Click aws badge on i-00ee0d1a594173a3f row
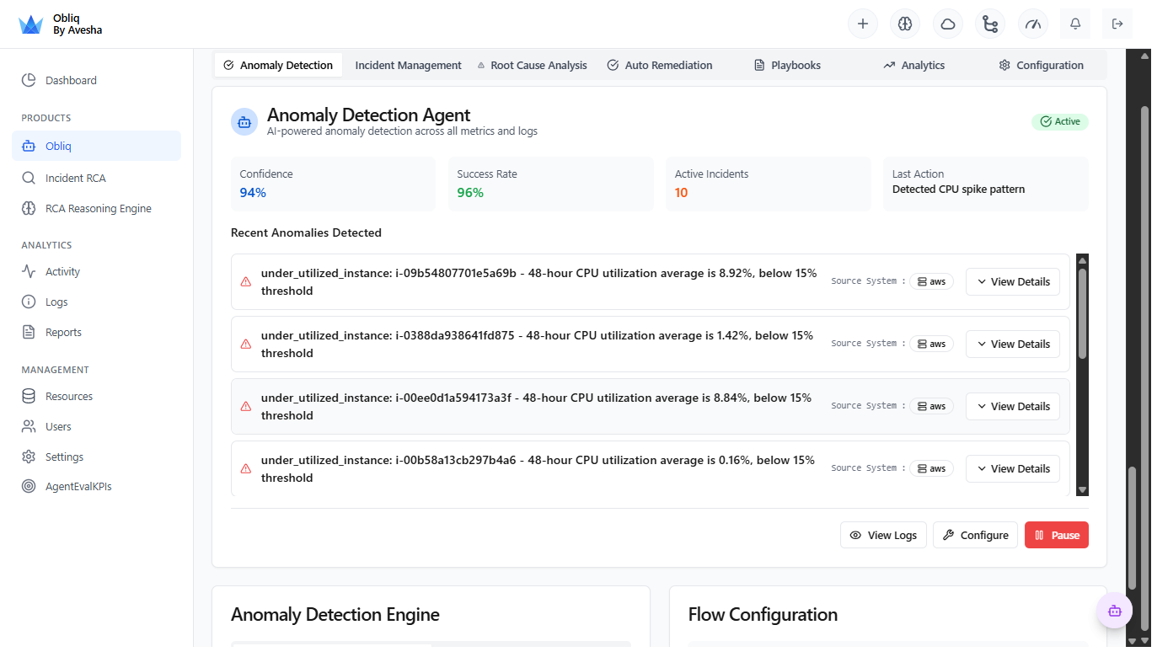Viewport: 1157px width, 657px height. [931, 407]
